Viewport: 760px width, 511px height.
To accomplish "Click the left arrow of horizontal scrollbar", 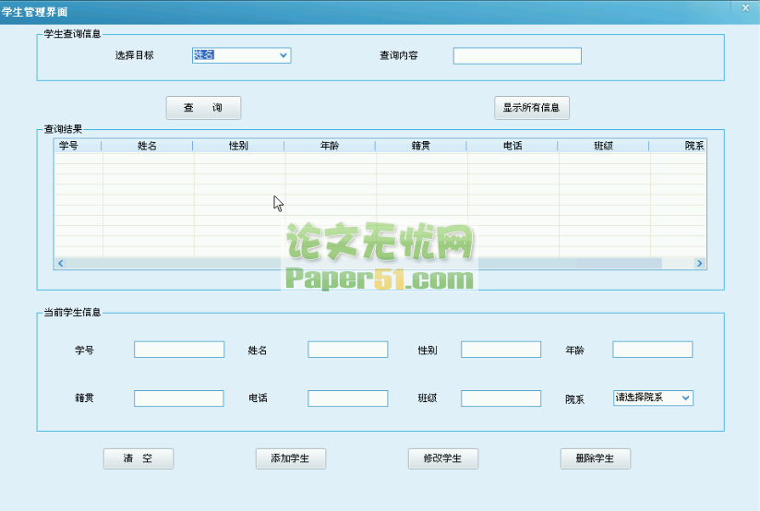I will (61, 263).
